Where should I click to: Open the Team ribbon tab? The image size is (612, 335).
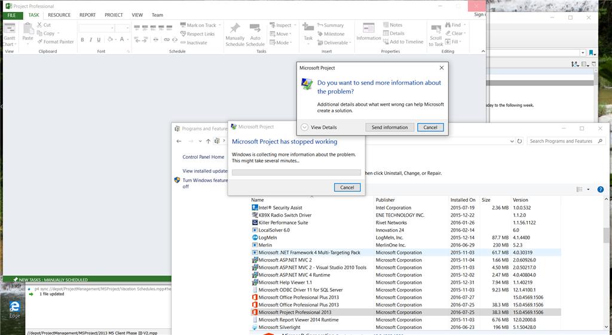pyautogui.click(x=157, y=15)
